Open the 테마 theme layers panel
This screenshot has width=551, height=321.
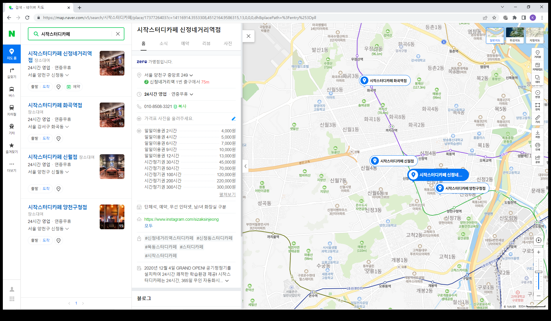[537, 79]
